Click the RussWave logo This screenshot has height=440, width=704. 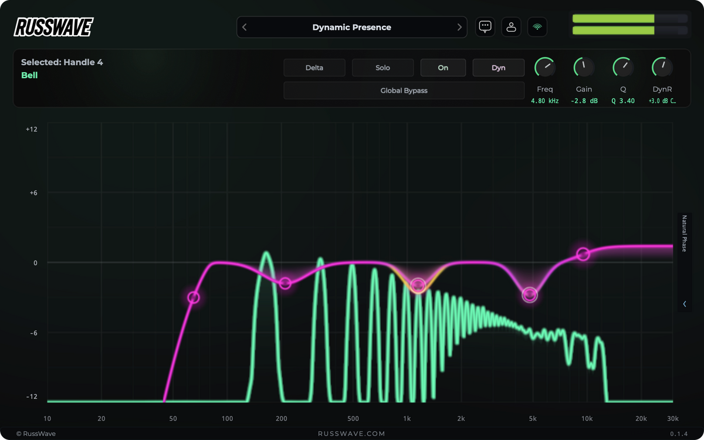[53, 27]
